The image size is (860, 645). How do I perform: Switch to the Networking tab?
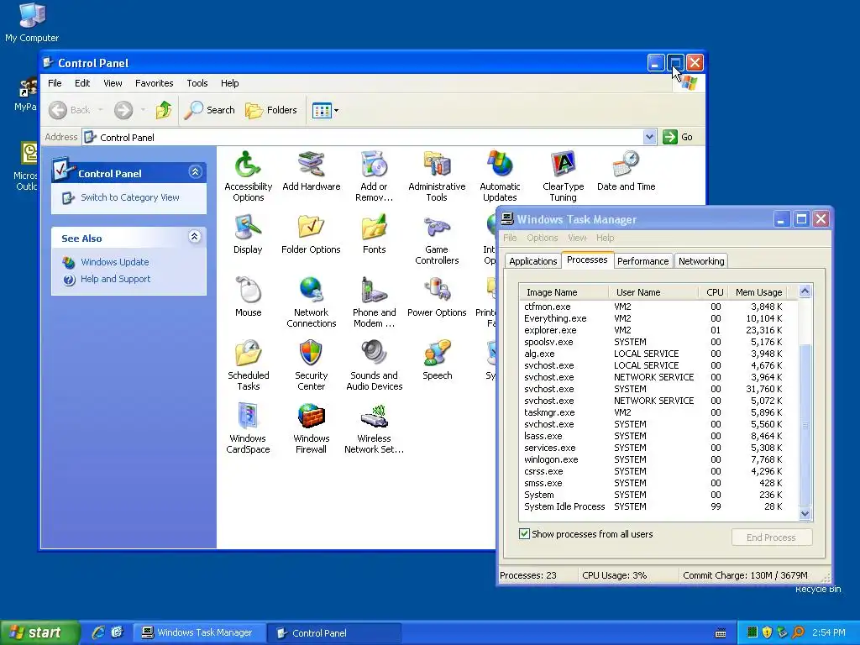click(x=701, y=261)
